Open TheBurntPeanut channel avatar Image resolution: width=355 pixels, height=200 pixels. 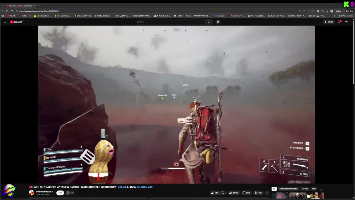32,193
